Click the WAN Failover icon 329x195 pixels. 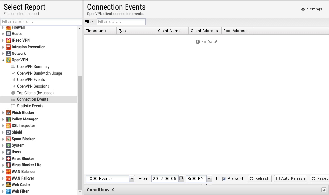click(8, 178)
